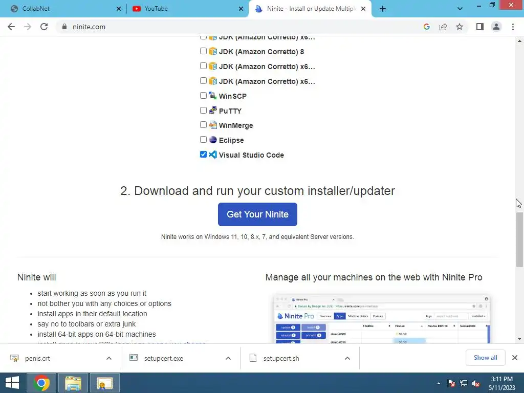Viewport: 524px width, 393px height.
Task: Click the page vertical scrollbar thumb
Action: point(519,239)
